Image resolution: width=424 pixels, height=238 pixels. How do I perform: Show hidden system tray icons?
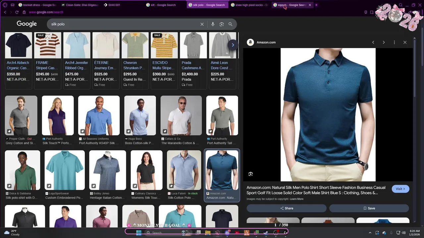(370, 233)
